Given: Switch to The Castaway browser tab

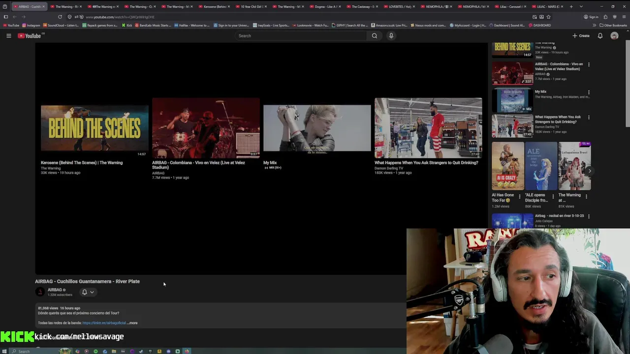Looking at the screenshot, I should pos(363,6).
